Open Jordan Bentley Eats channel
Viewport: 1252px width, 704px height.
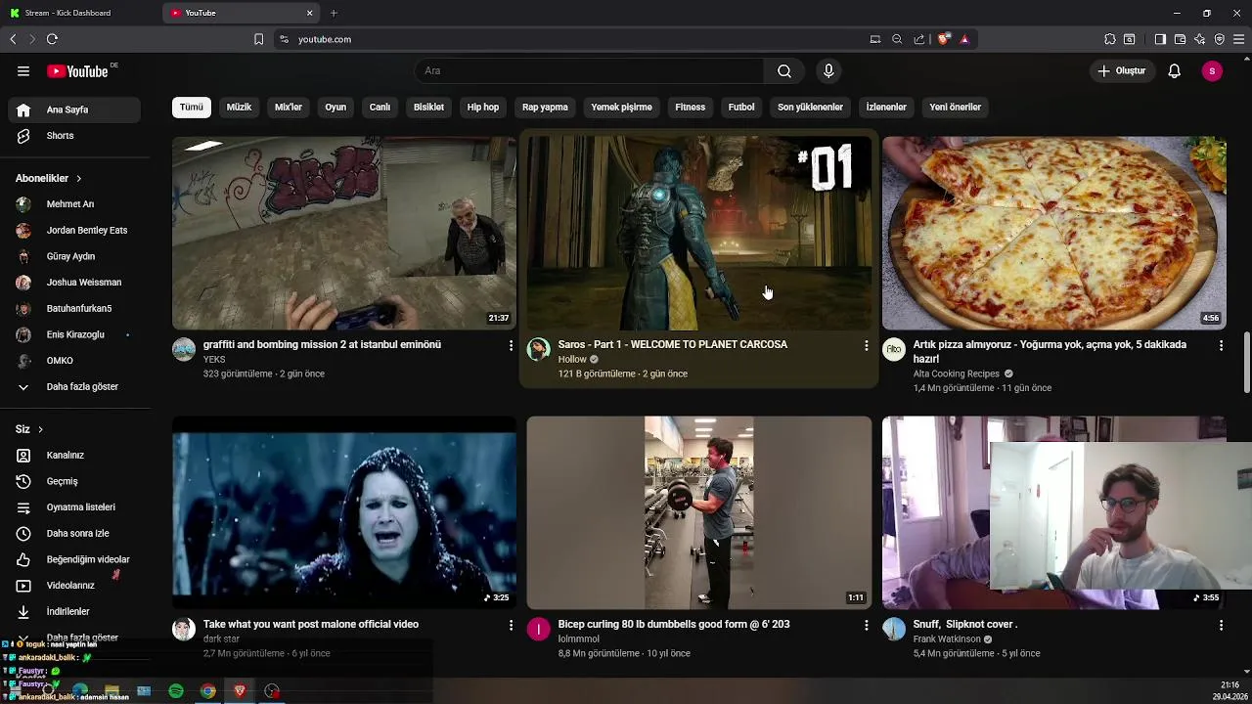[74, 230]
